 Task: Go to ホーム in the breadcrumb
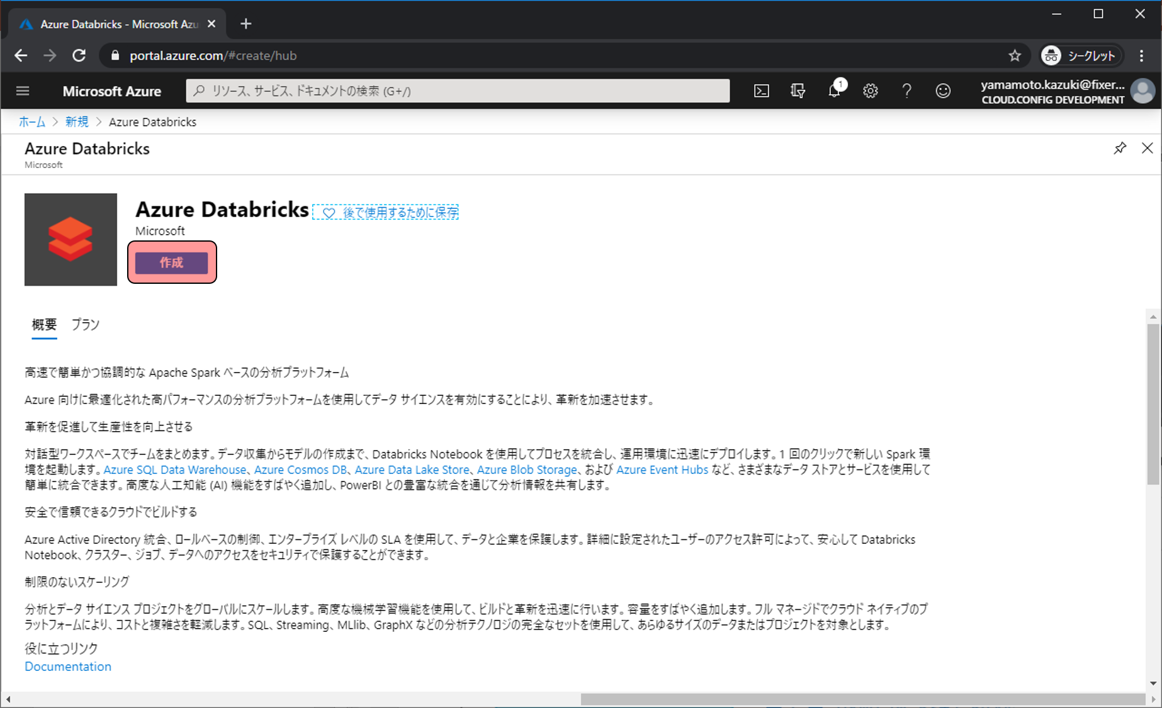coord(31,122)
